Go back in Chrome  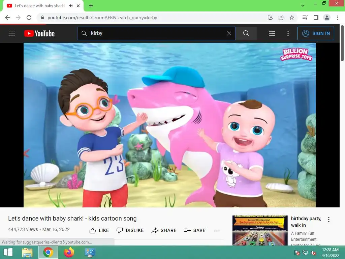point(7,18)
